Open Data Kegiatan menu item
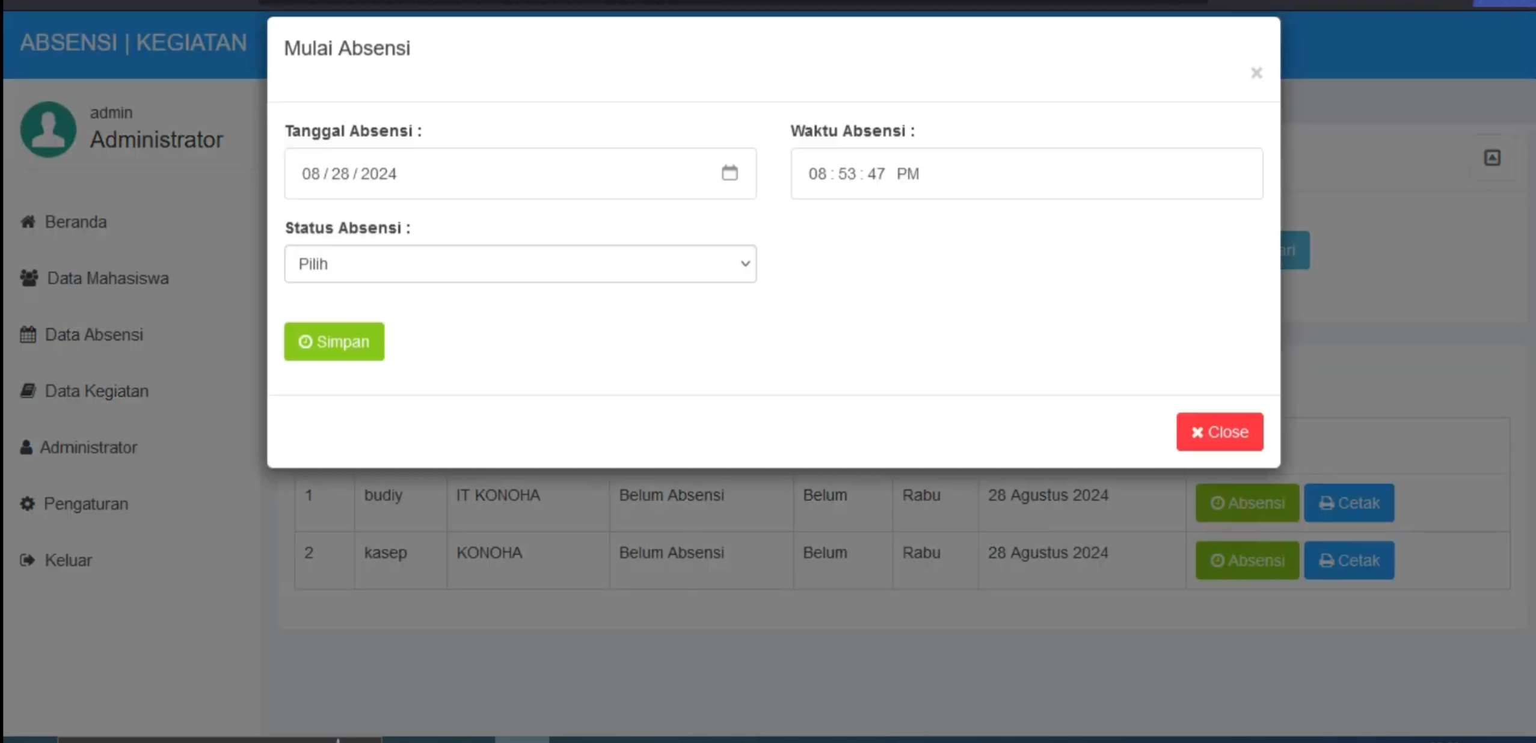The height and width of the screenshot is (743, 1536). [96, 391]
